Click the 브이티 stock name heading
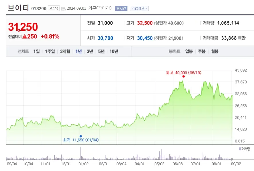 [x=18, y=8]
